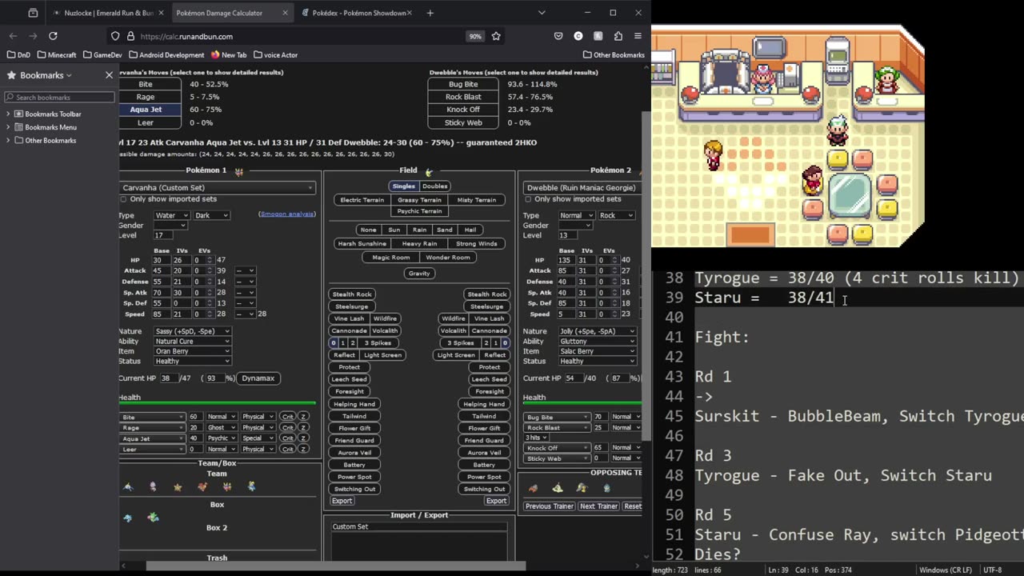Close the Bookmarks sidebar
This screenshot has height=576, width=1024.
click(x=110, y=75)
